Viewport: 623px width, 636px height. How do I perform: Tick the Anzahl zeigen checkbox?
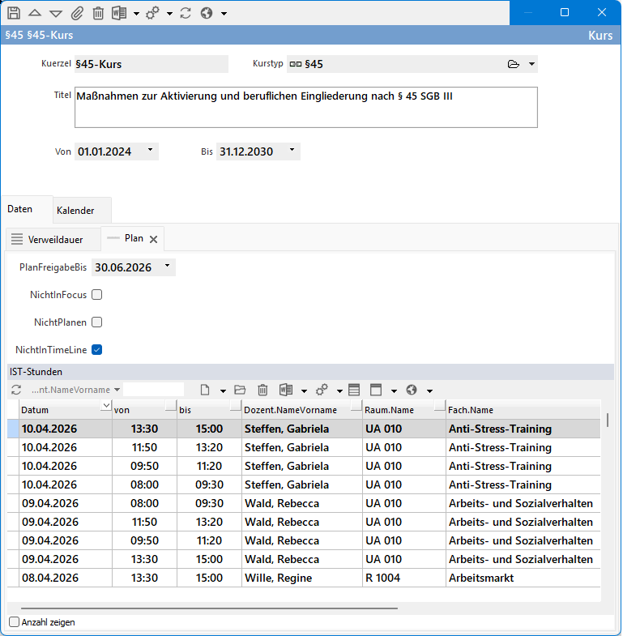15,622
